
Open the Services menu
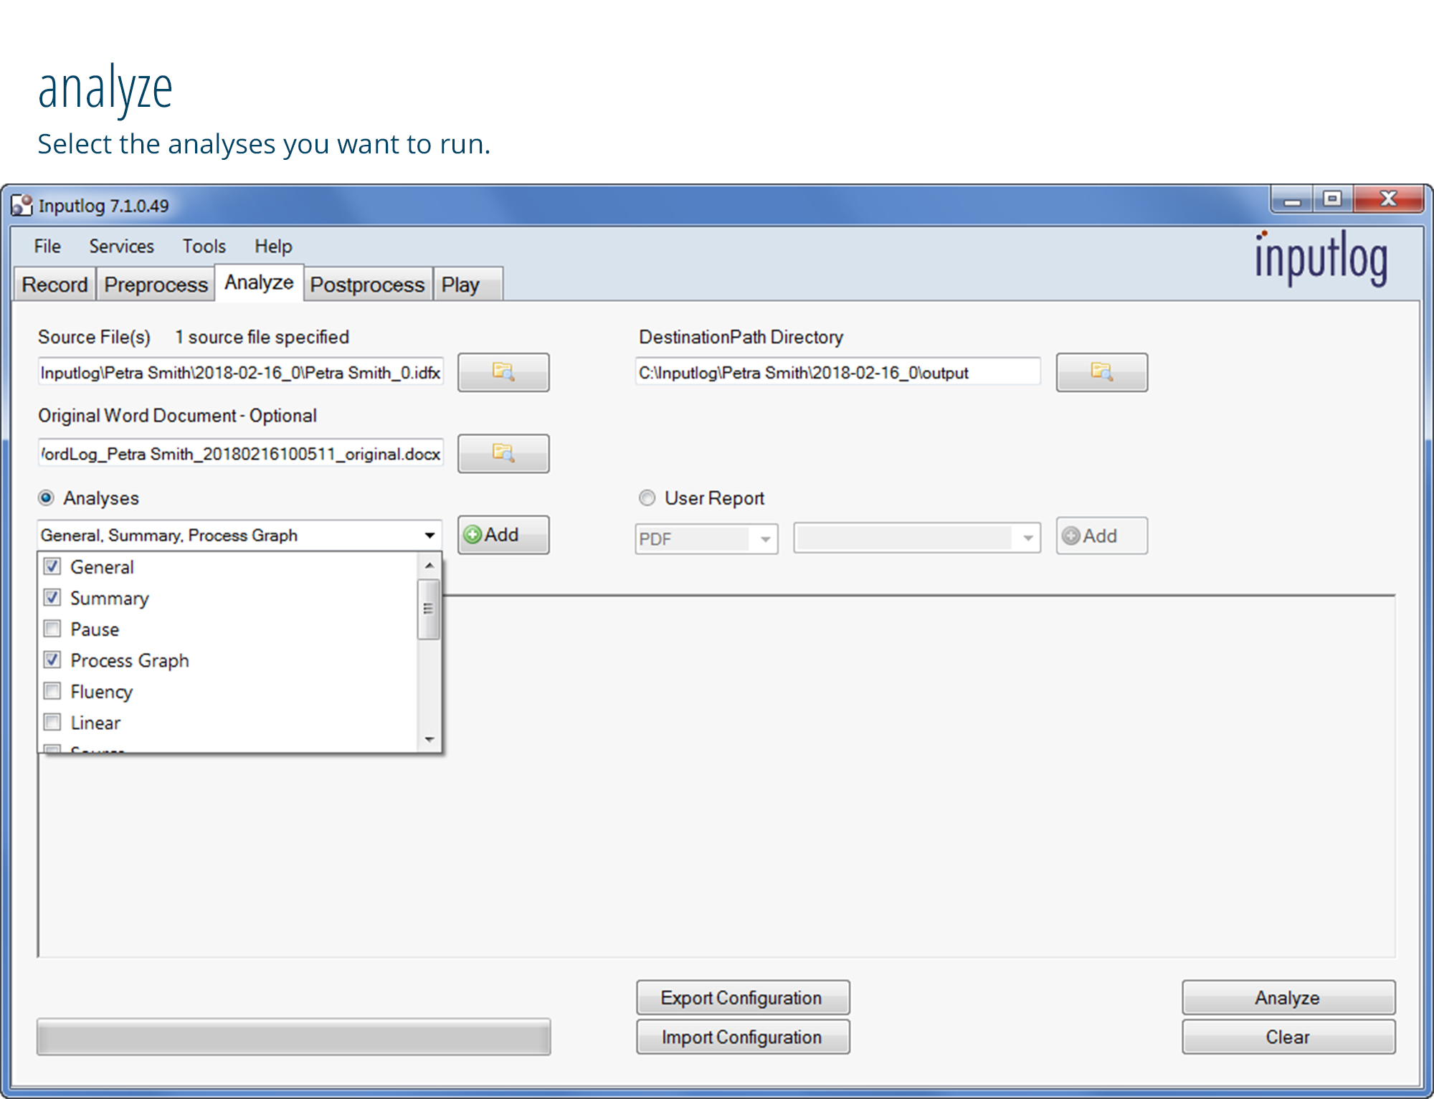point(121,247)
